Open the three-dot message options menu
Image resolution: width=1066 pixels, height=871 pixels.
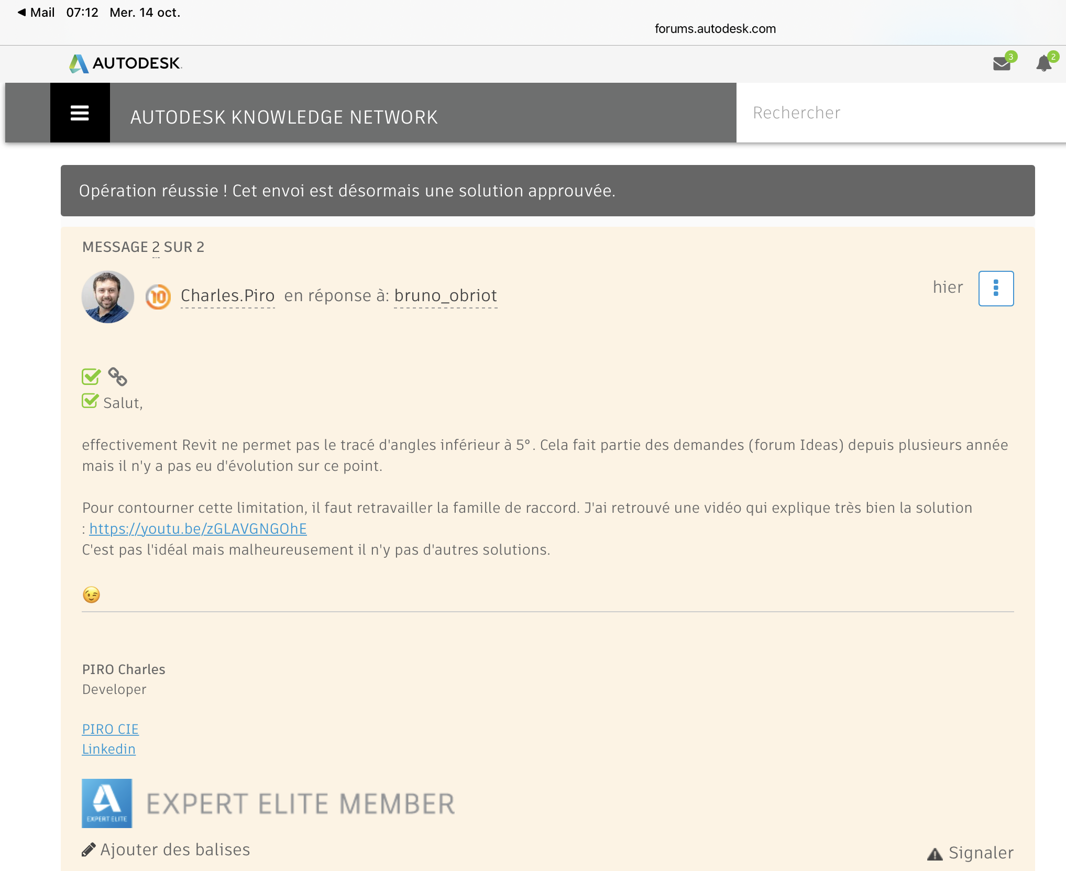(x=996, y=288)
